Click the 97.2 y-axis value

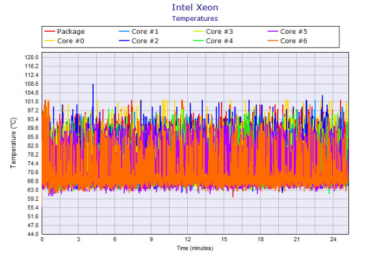(x=33, y=110)
